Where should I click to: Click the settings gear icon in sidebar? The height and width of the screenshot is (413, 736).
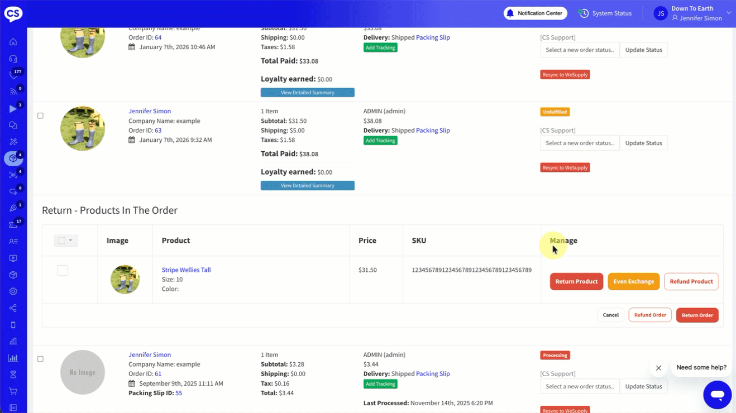point(13,291)
